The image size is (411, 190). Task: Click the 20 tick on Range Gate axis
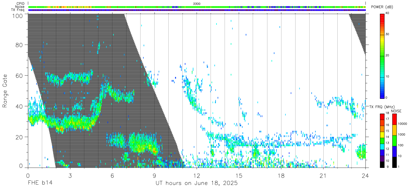pyautogui.click(x=19, y=137)
